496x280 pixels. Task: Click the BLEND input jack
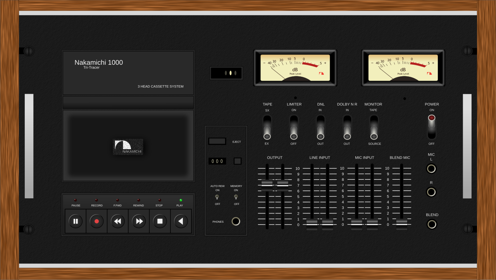(432, 224)
